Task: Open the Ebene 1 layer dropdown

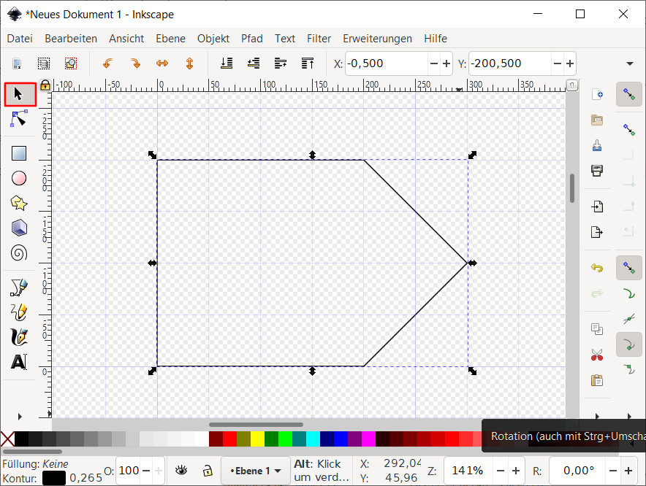Action: click(255, 471)
